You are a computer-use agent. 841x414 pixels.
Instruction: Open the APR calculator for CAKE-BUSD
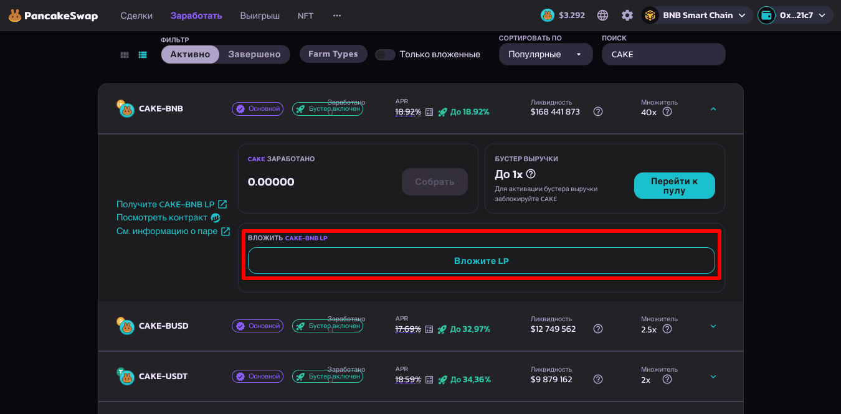pos(429,329)
